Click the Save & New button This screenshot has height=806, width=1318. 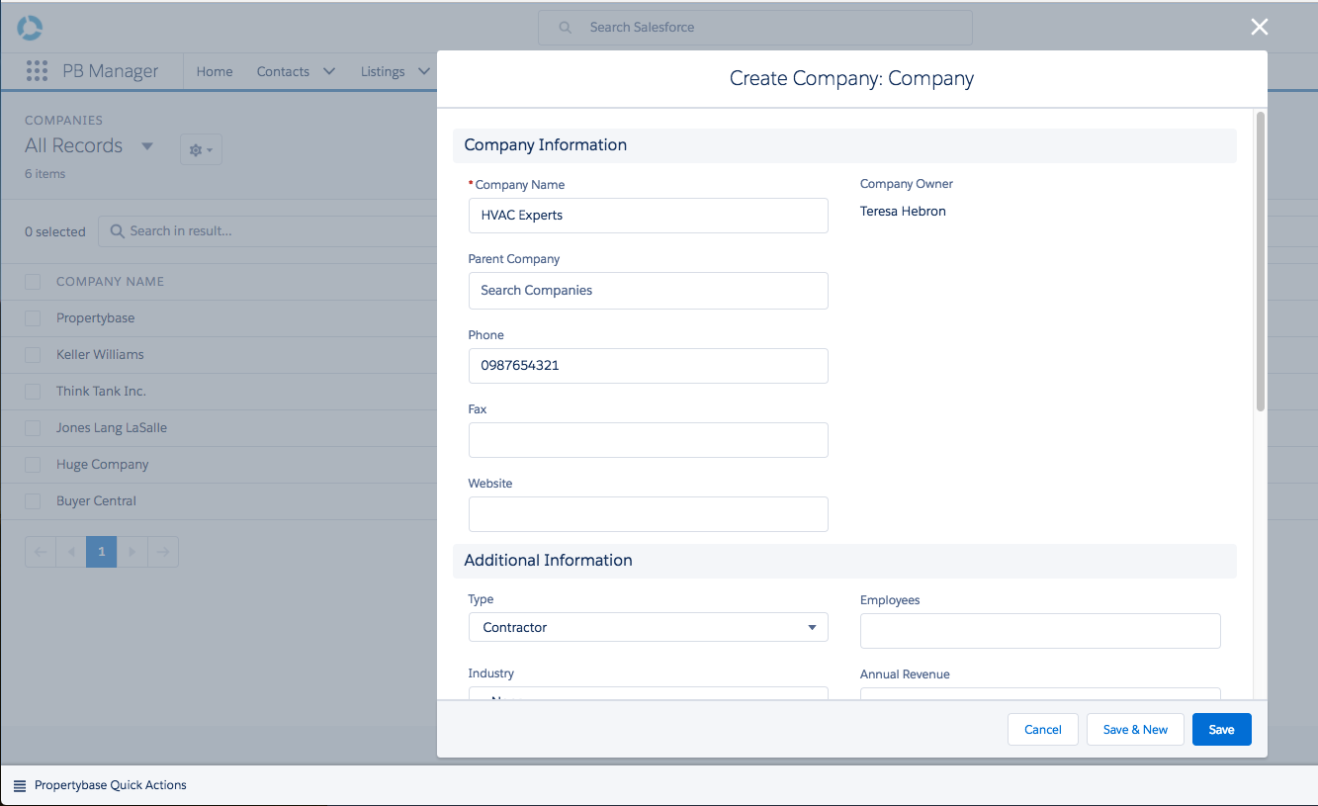1135,730
